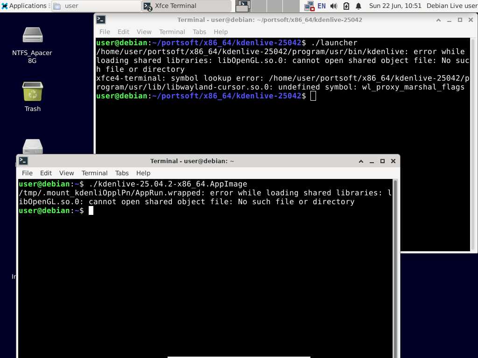Close the front 'user@debian: ~' terminal
Viewport: 478px width, 358px height.
pos(393,161)
